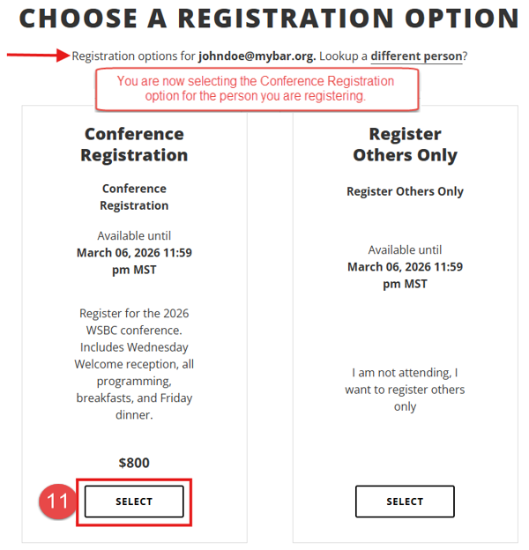Open the "different person" lookup link
The height and width of the screenshot is (550, 529).
pyautogui.click(x=416, y=56)
